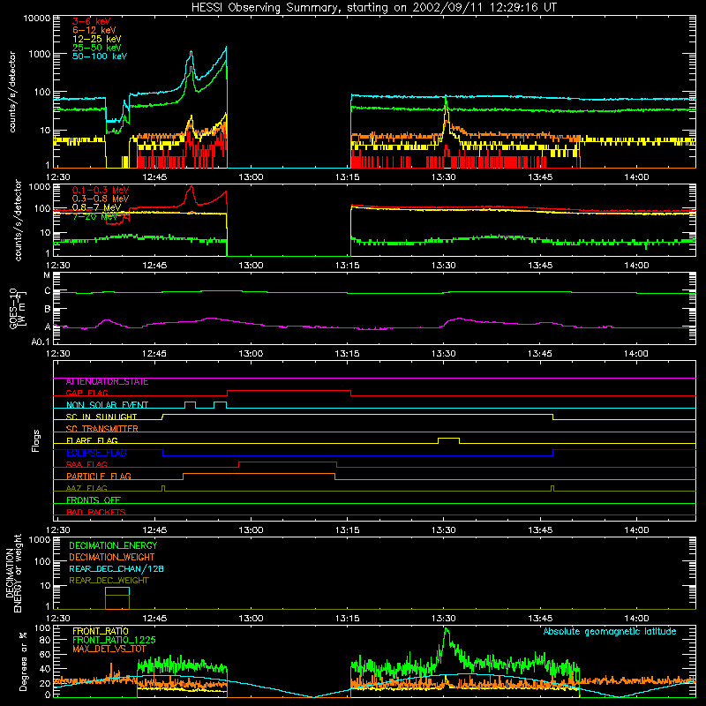
Task: Click the 10000 tick in top panel
Action: pos(37,19)
